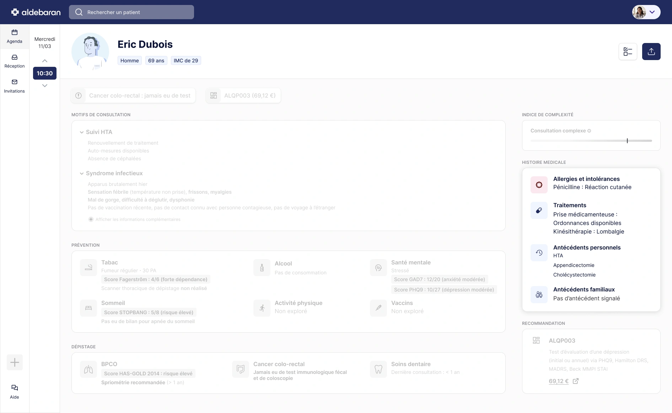Screen dimensions: 672x413
Task: Click the complexity index slider bar
Action: (591, 141)
